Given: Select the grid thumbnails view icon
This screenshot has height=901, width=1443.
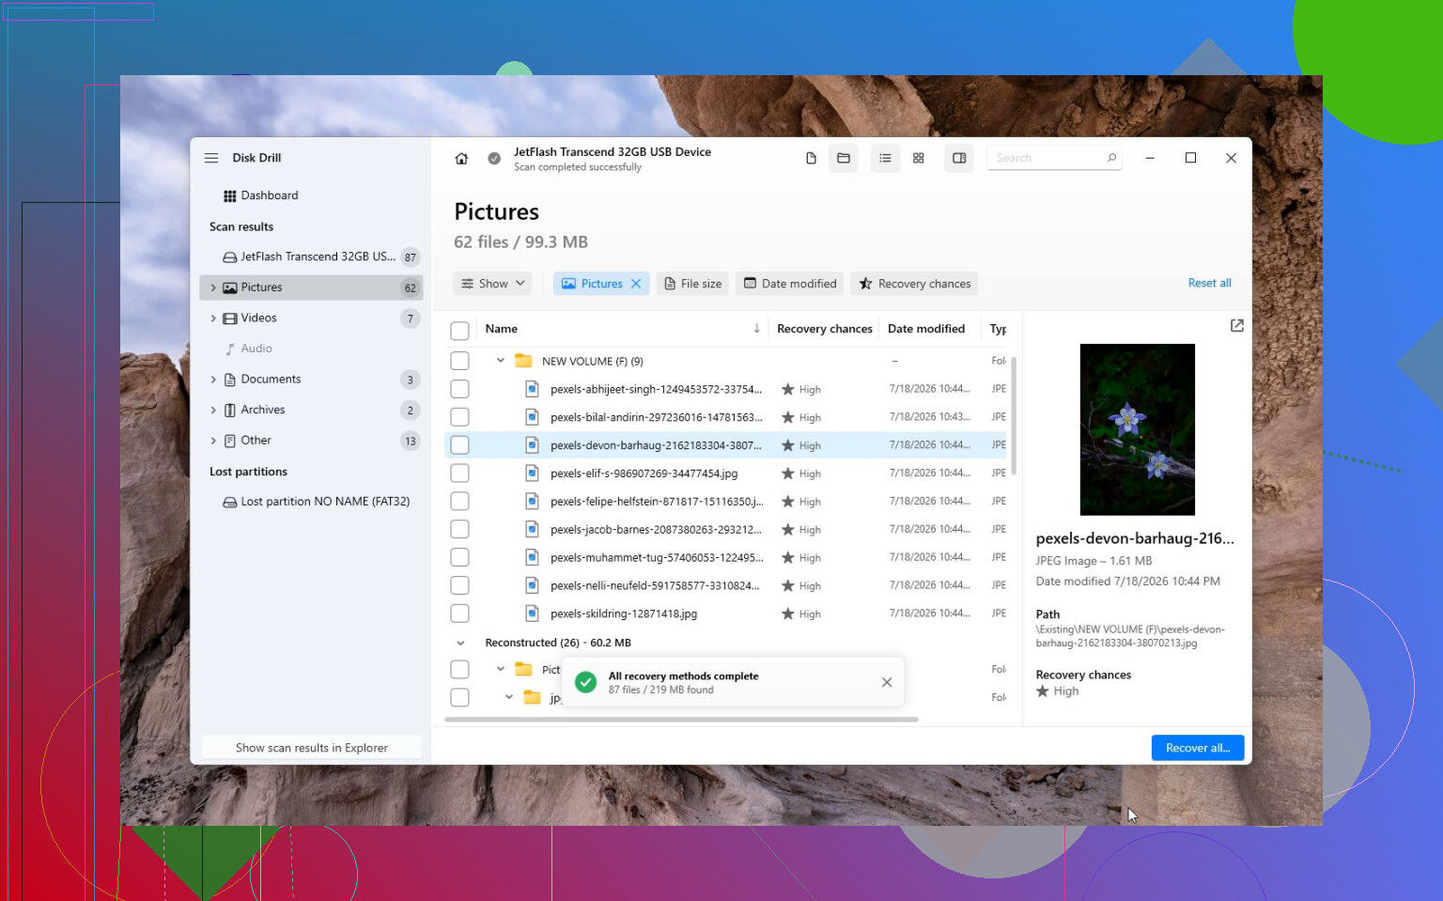Looking at the screenshot, I should tap(919, 158).
